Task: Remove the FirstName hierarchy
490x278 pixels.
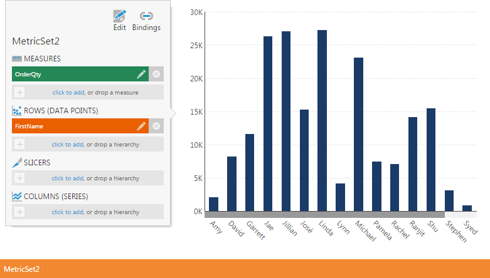Action: 156,126
